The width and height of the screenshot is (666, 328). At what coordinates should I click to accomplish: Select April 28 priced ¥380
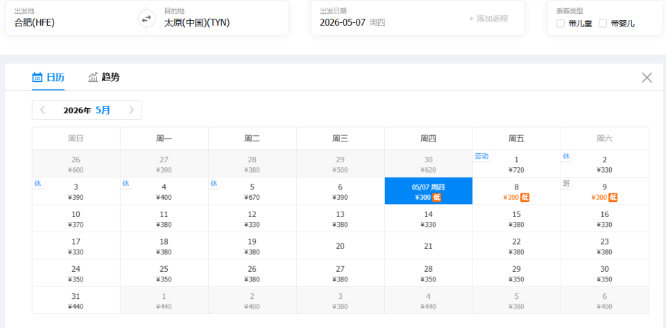coord(253,164)
